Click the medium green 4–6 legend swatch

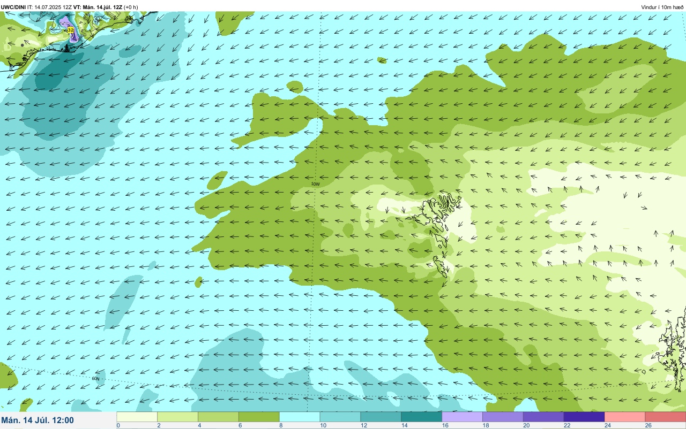tap(218, 417)
